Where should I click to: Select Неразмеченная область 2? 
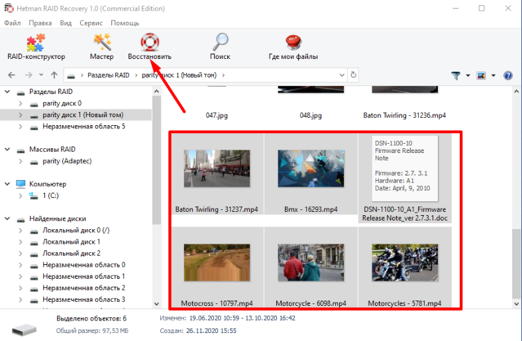[84, 288]
